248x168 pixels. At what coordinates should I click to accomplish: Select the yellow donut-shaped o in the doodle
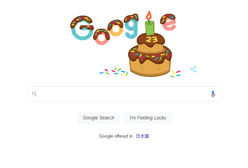(x=115, y=28)
